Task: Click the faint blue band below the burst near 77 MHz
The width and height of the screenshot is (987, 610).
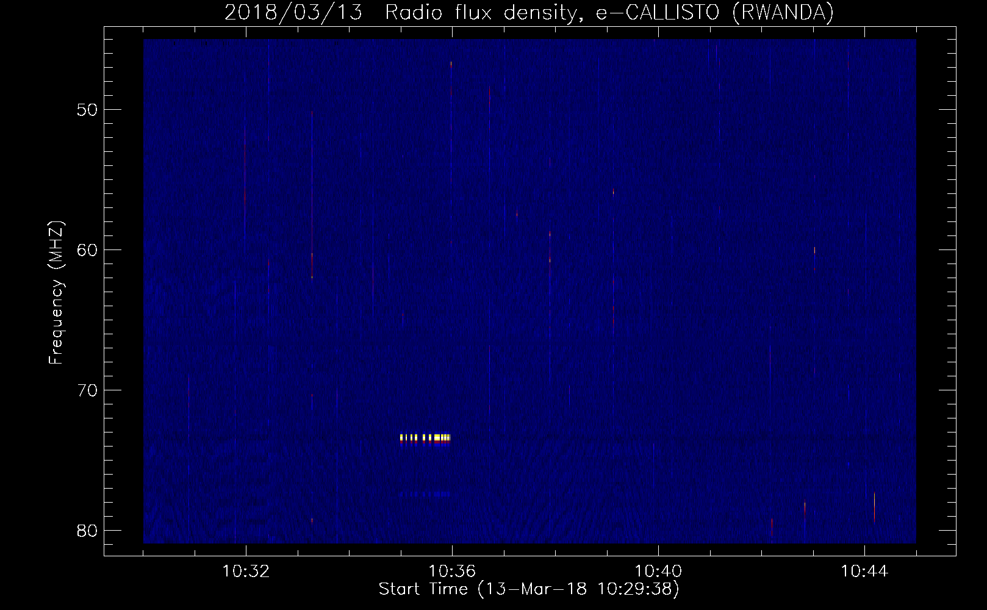Action: [425, 494]
